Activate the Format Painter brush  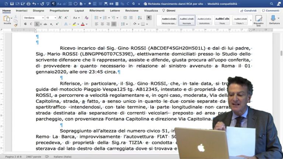click(x=16, y=25)
